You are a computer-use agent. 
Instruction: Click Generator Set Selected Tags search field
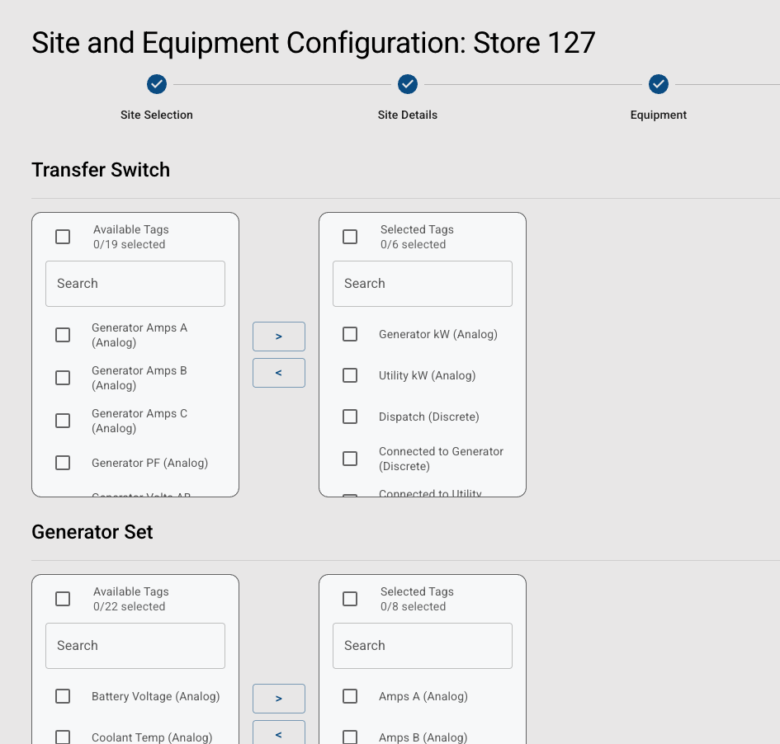click(423, 646)
